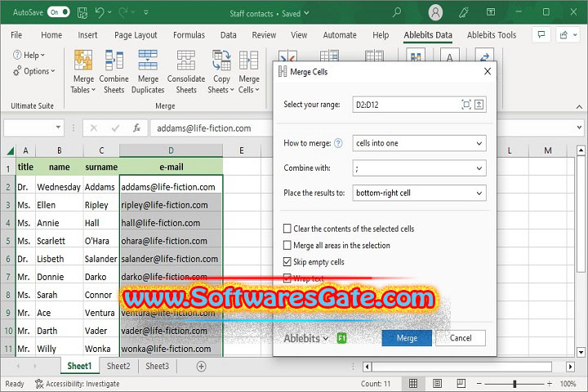Open the user account avatar

point(435,13)
